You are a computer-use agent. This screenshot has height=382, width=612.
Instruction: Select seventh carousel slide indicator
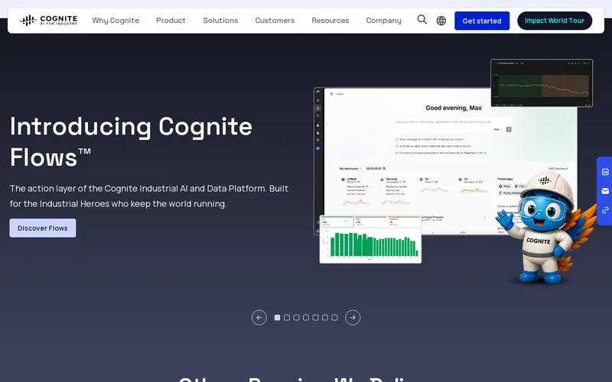coord(334,318)
